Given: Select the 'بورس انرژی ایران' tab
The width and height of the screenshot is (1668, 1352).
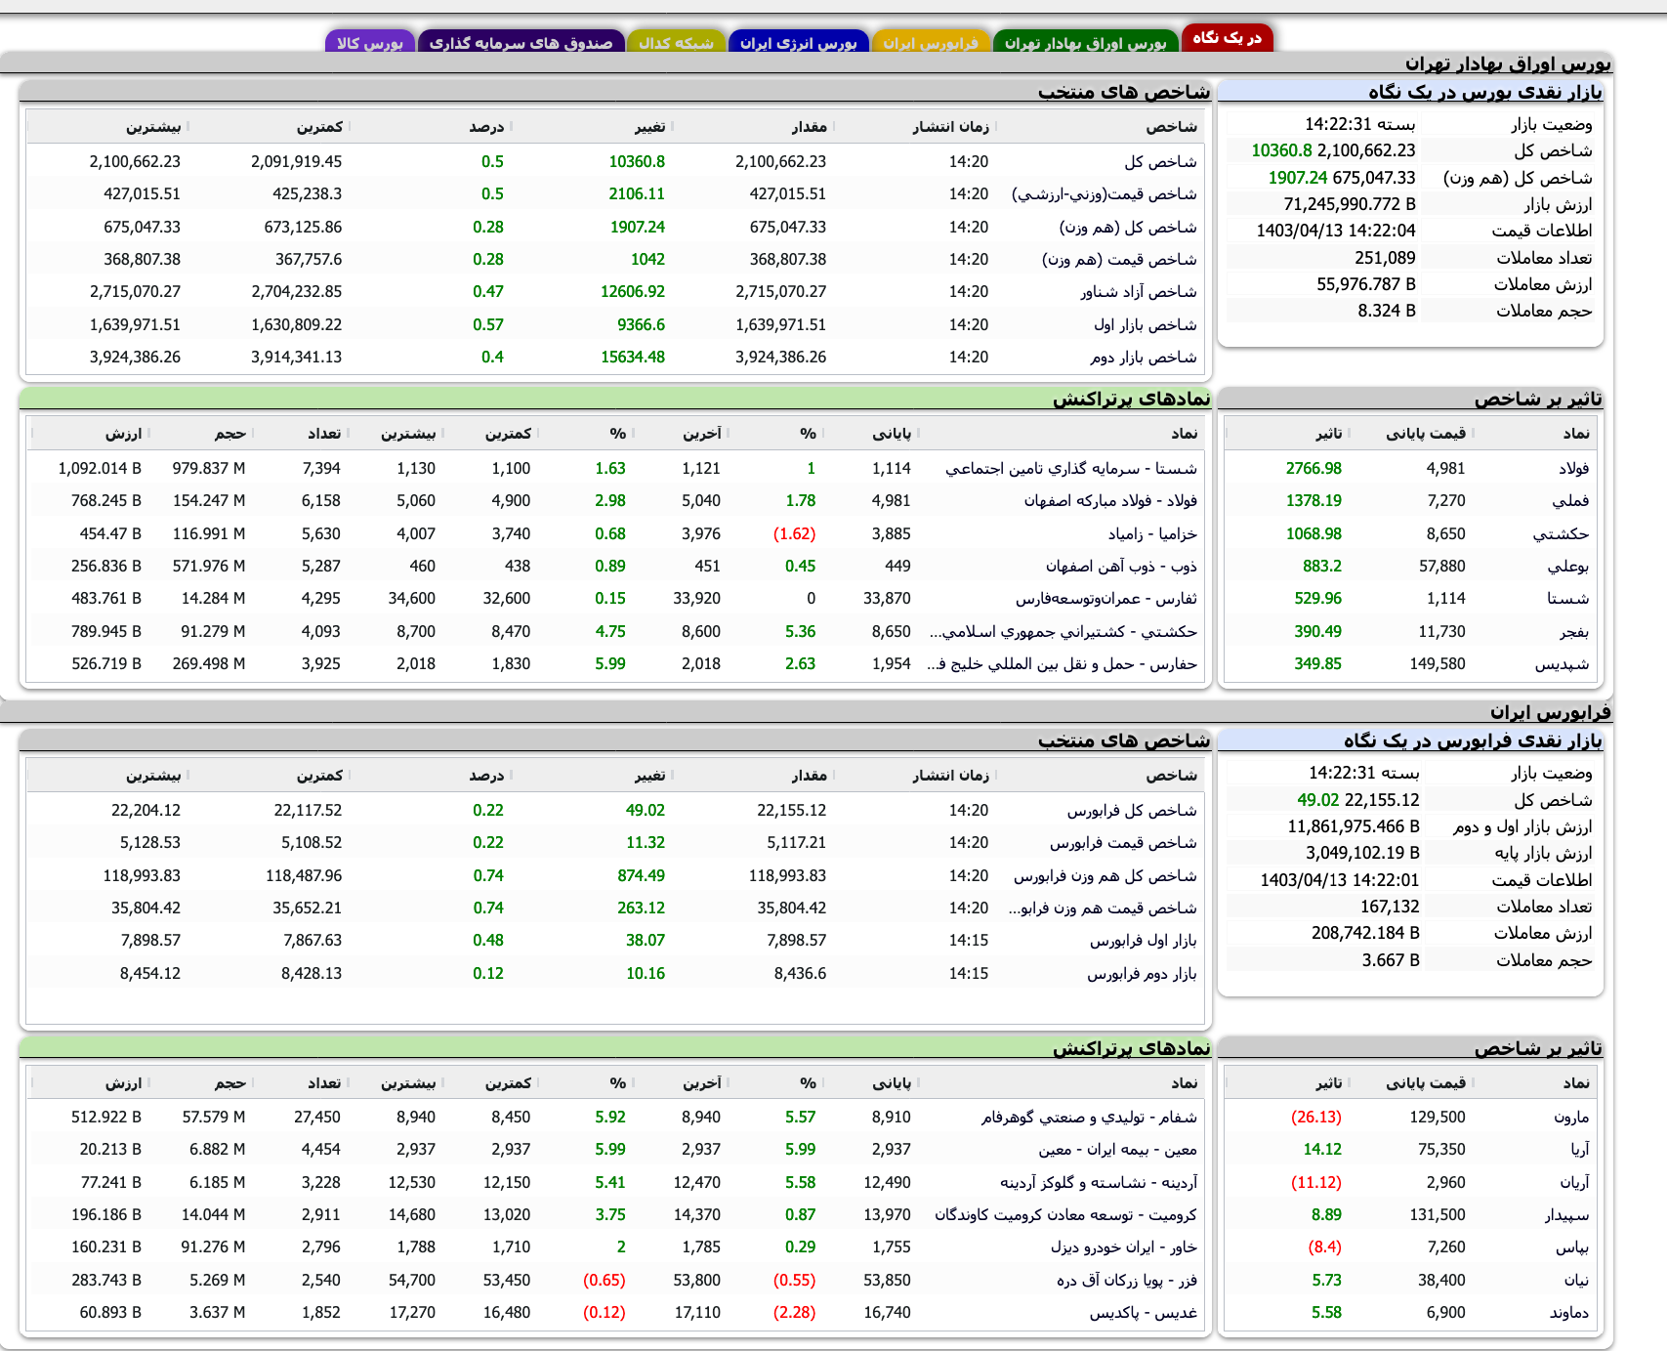Looking at the screenshot, I should click(798, 43).
